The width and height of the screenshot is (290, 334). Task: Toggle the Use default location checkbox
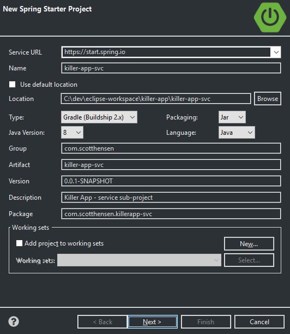point(12,85)
